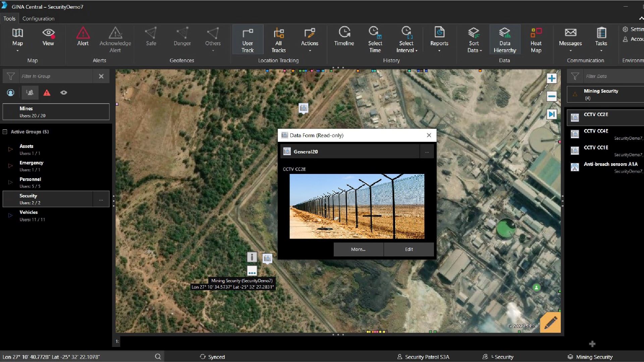Click the More... button
Screen dimensions: 644x362
pos(358,249)
